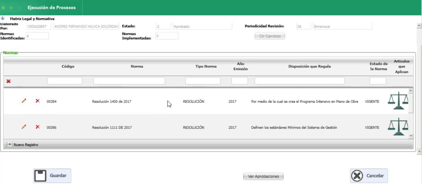Image resolution: width=422 pixels, height=184 pixels.
Task: Click the Tipo Norma filter field
Action: pos(203,81)
